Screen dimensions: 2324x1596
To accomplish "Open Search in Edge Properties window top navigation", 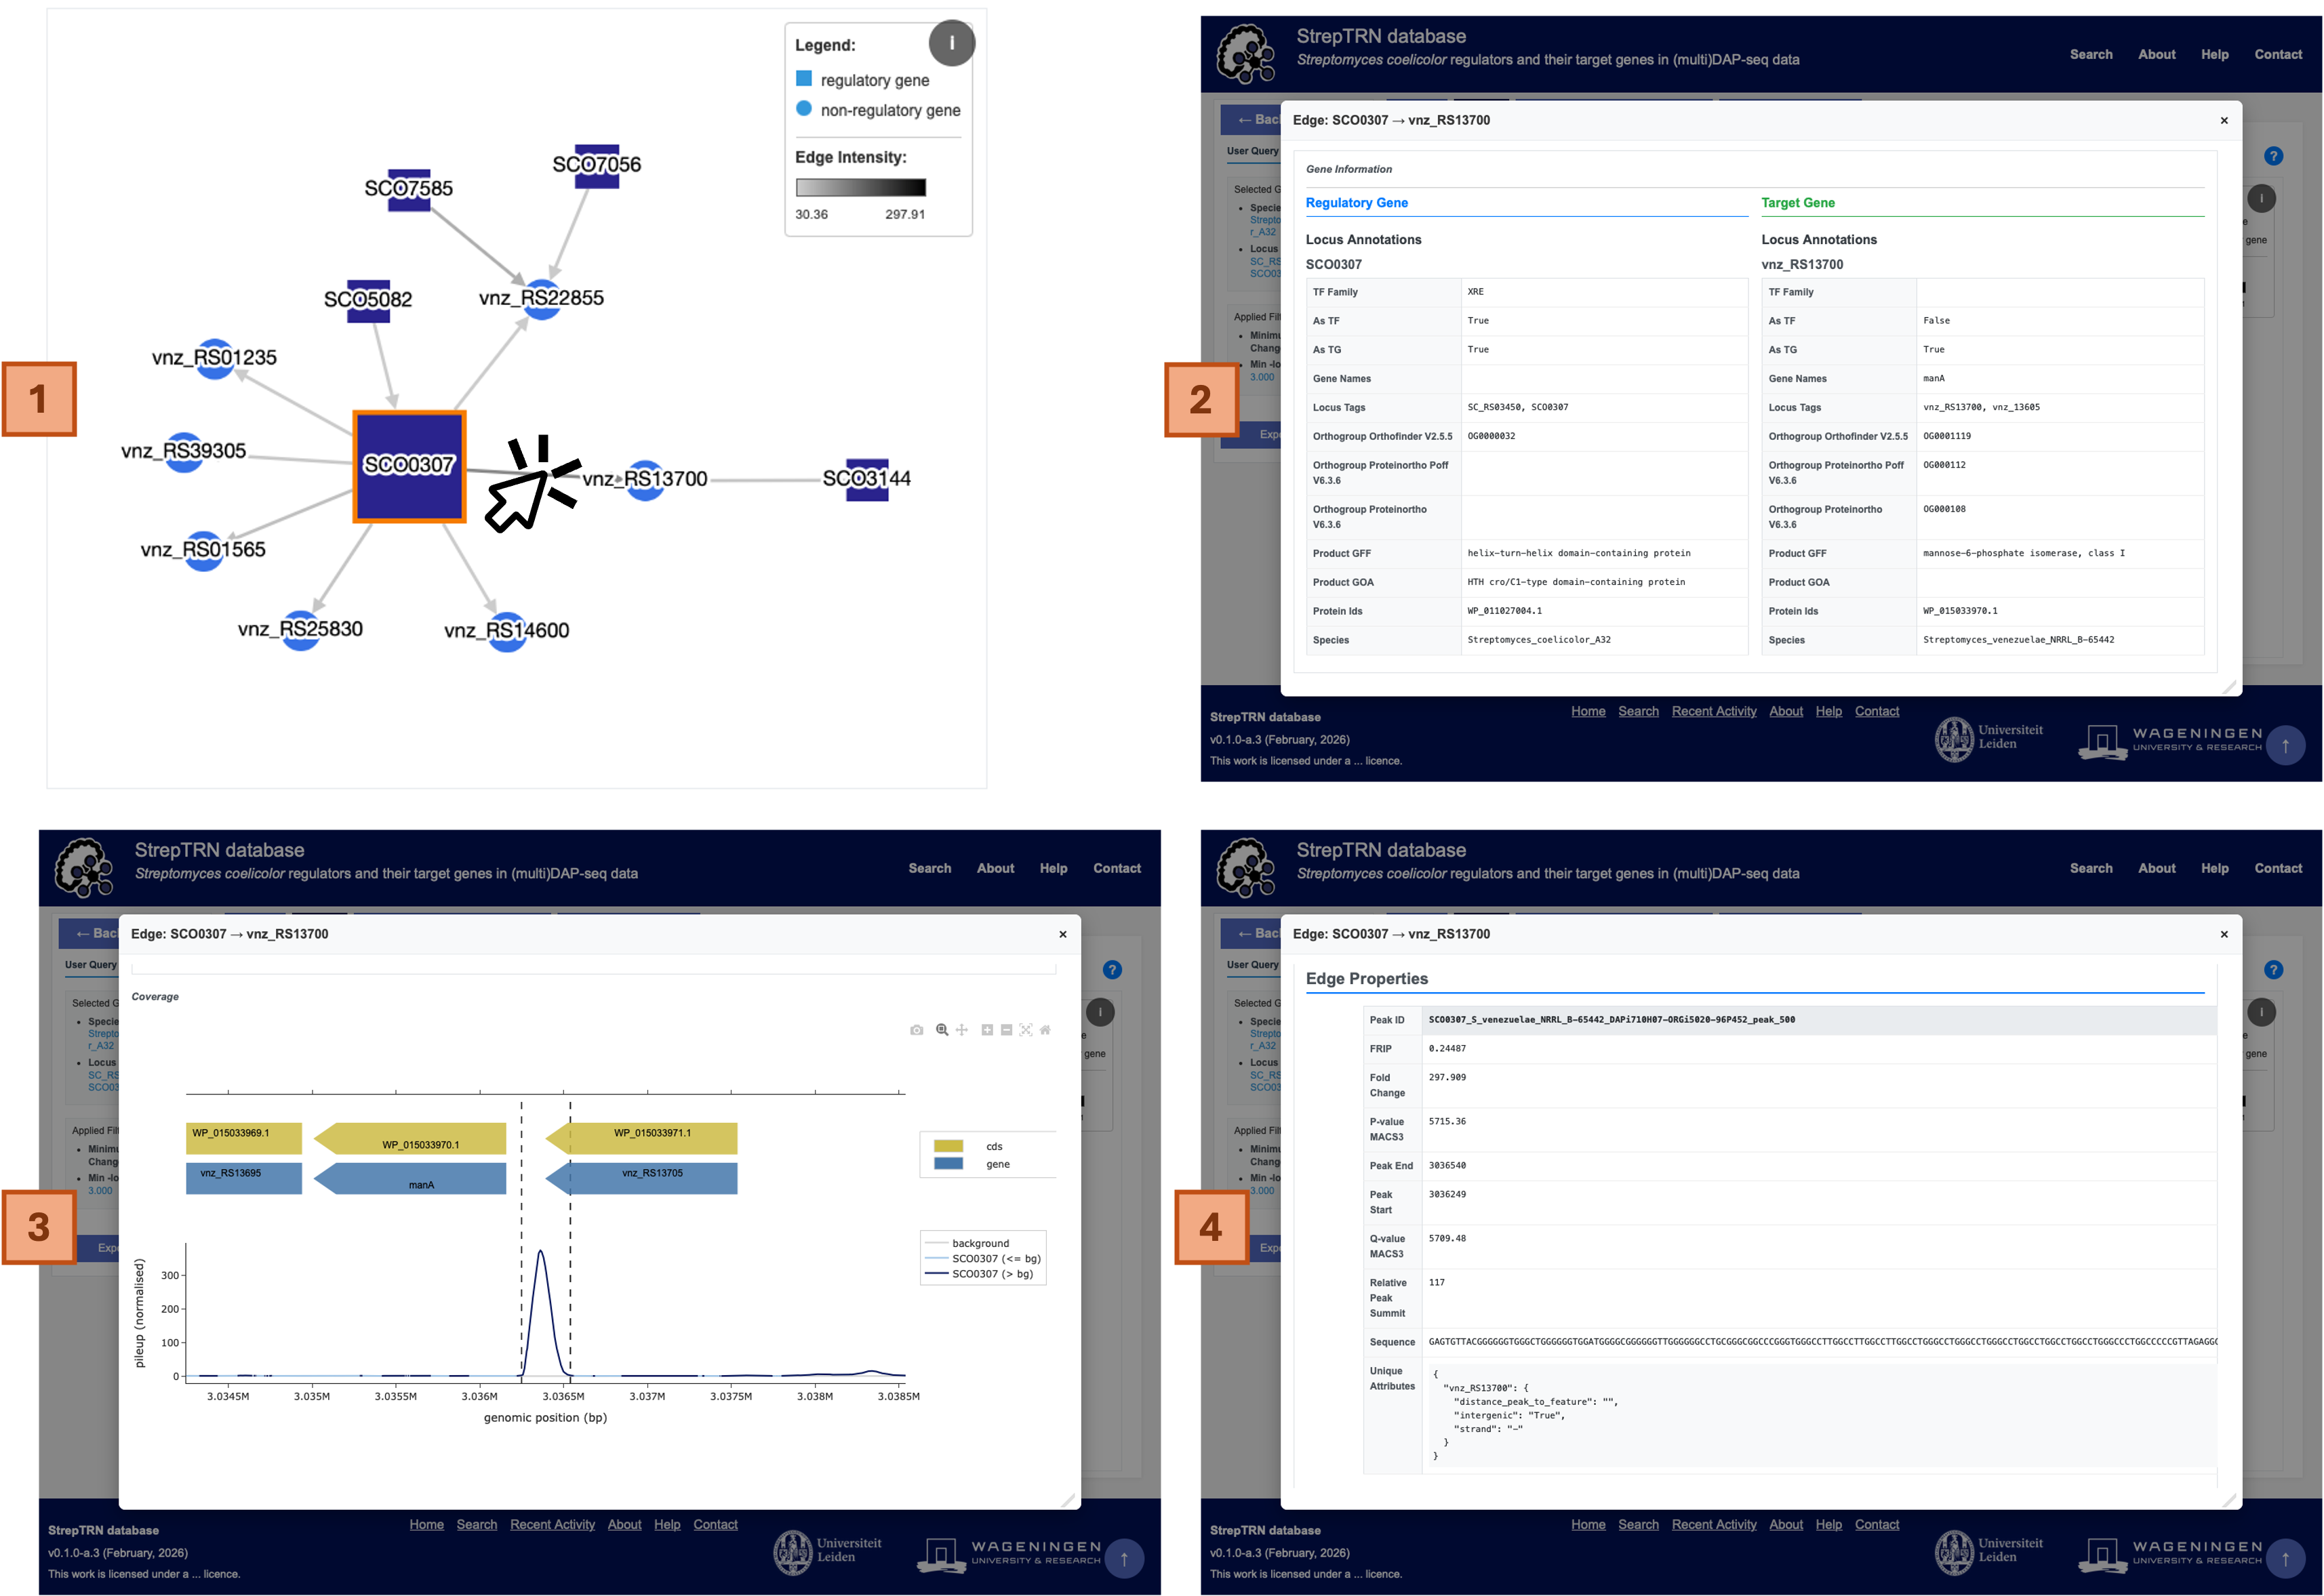I will [2091, 868].
